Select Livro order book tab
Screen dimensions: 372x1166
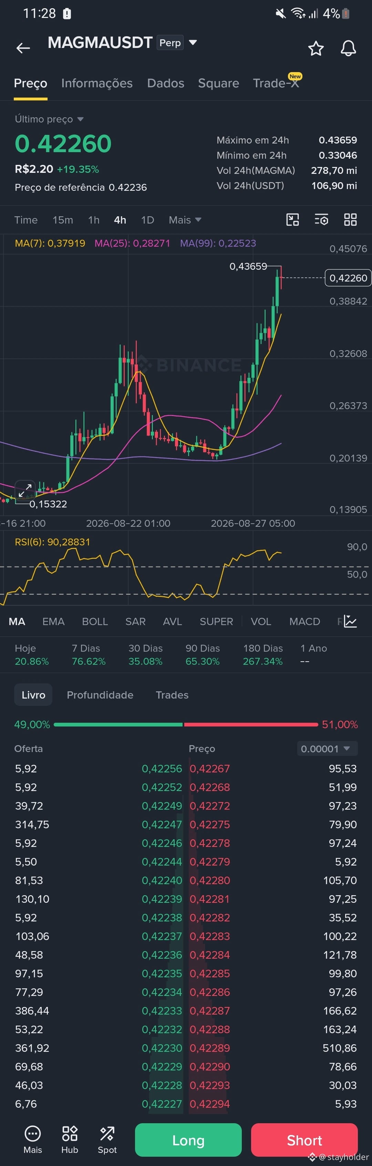[x=33, y=695]
